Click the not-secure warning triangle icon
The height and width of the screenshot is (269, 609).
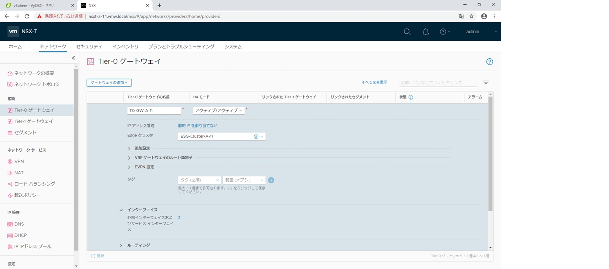point(39,16)
